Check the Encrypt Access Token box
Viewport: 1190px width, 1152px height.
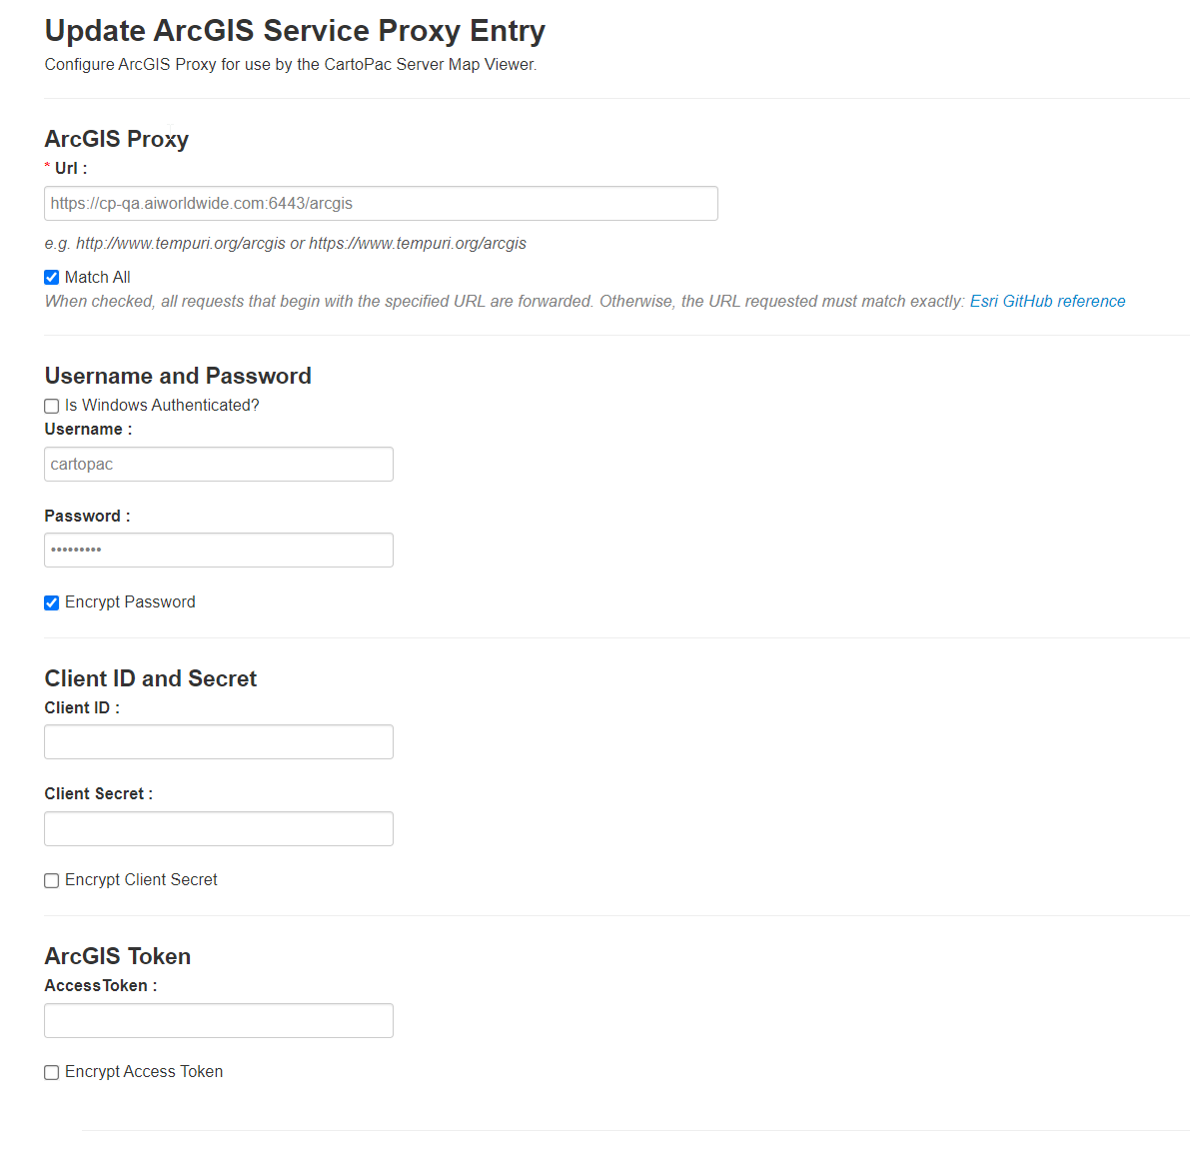(52, 1072)
